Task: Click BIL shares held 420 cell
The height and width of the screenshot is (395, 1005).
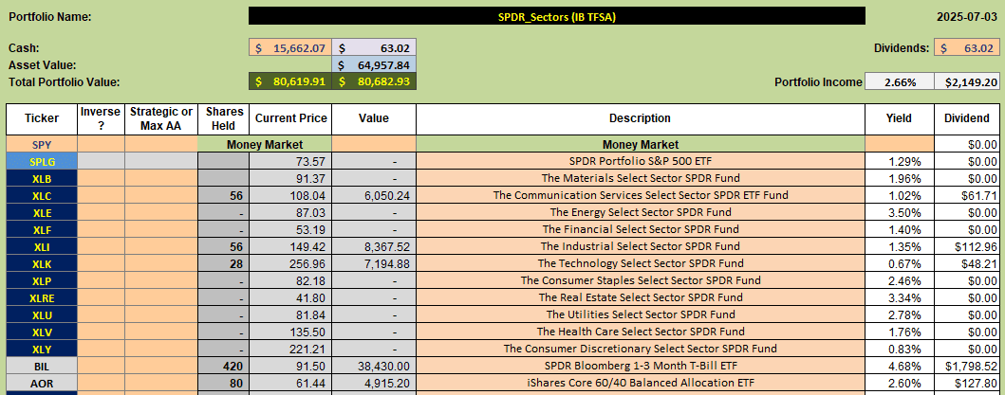Action: [224, 366]
